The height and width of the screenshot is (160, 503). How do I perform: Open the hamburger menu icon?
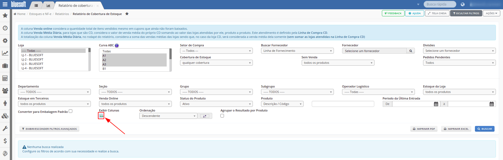[5, 4]
